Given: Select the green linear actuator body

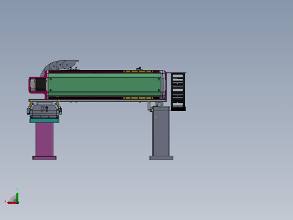Looking at the screenshot, I should [x=105, y=85].
